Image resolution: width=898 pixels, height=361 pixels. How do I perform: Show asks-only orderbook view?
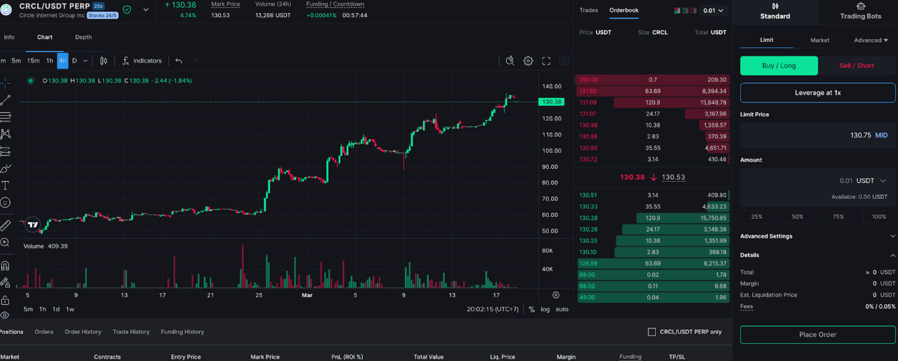tap(694, 10)
